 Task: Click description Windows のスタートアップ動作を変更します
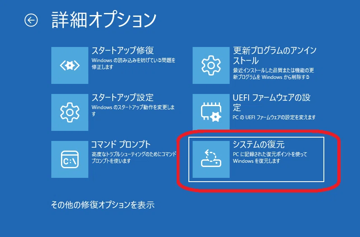133,111
